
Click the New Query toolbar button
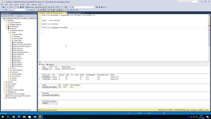(30, 7)
